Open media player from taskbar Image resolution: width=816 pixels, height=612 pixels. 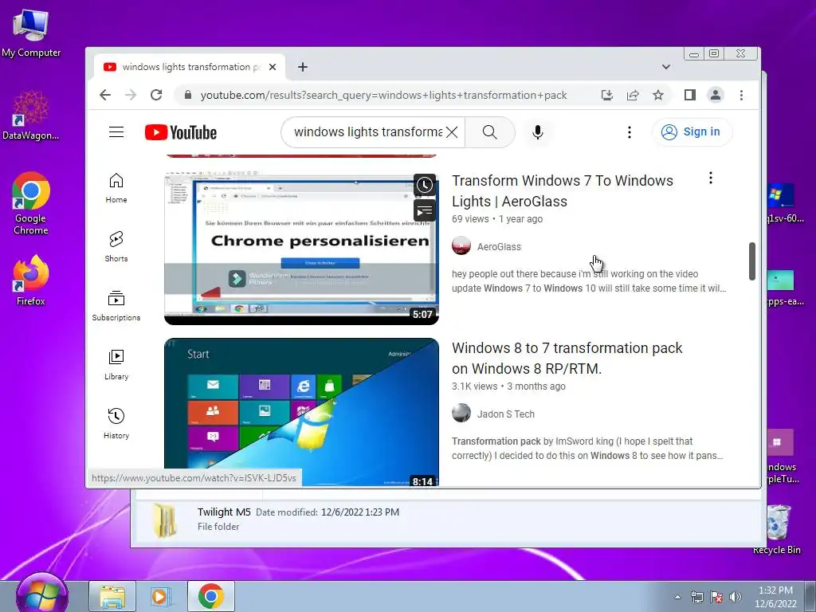[160, 596]
